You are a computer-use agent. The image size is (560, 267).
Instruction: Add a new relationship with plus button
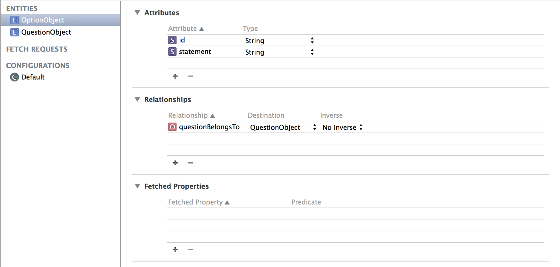pyautogui.click(x=175, y=163)
